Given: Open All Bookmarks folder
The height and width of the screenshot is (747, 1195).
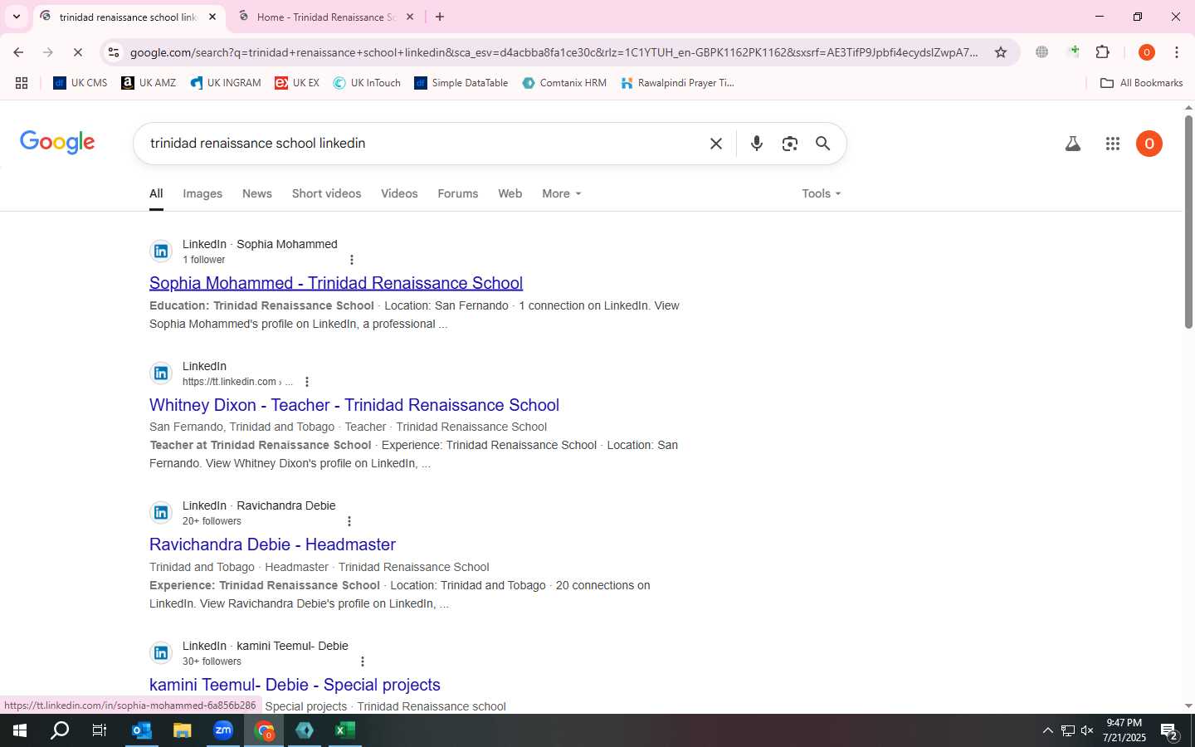Looking at the screenshot, I should pos(1141,83).
